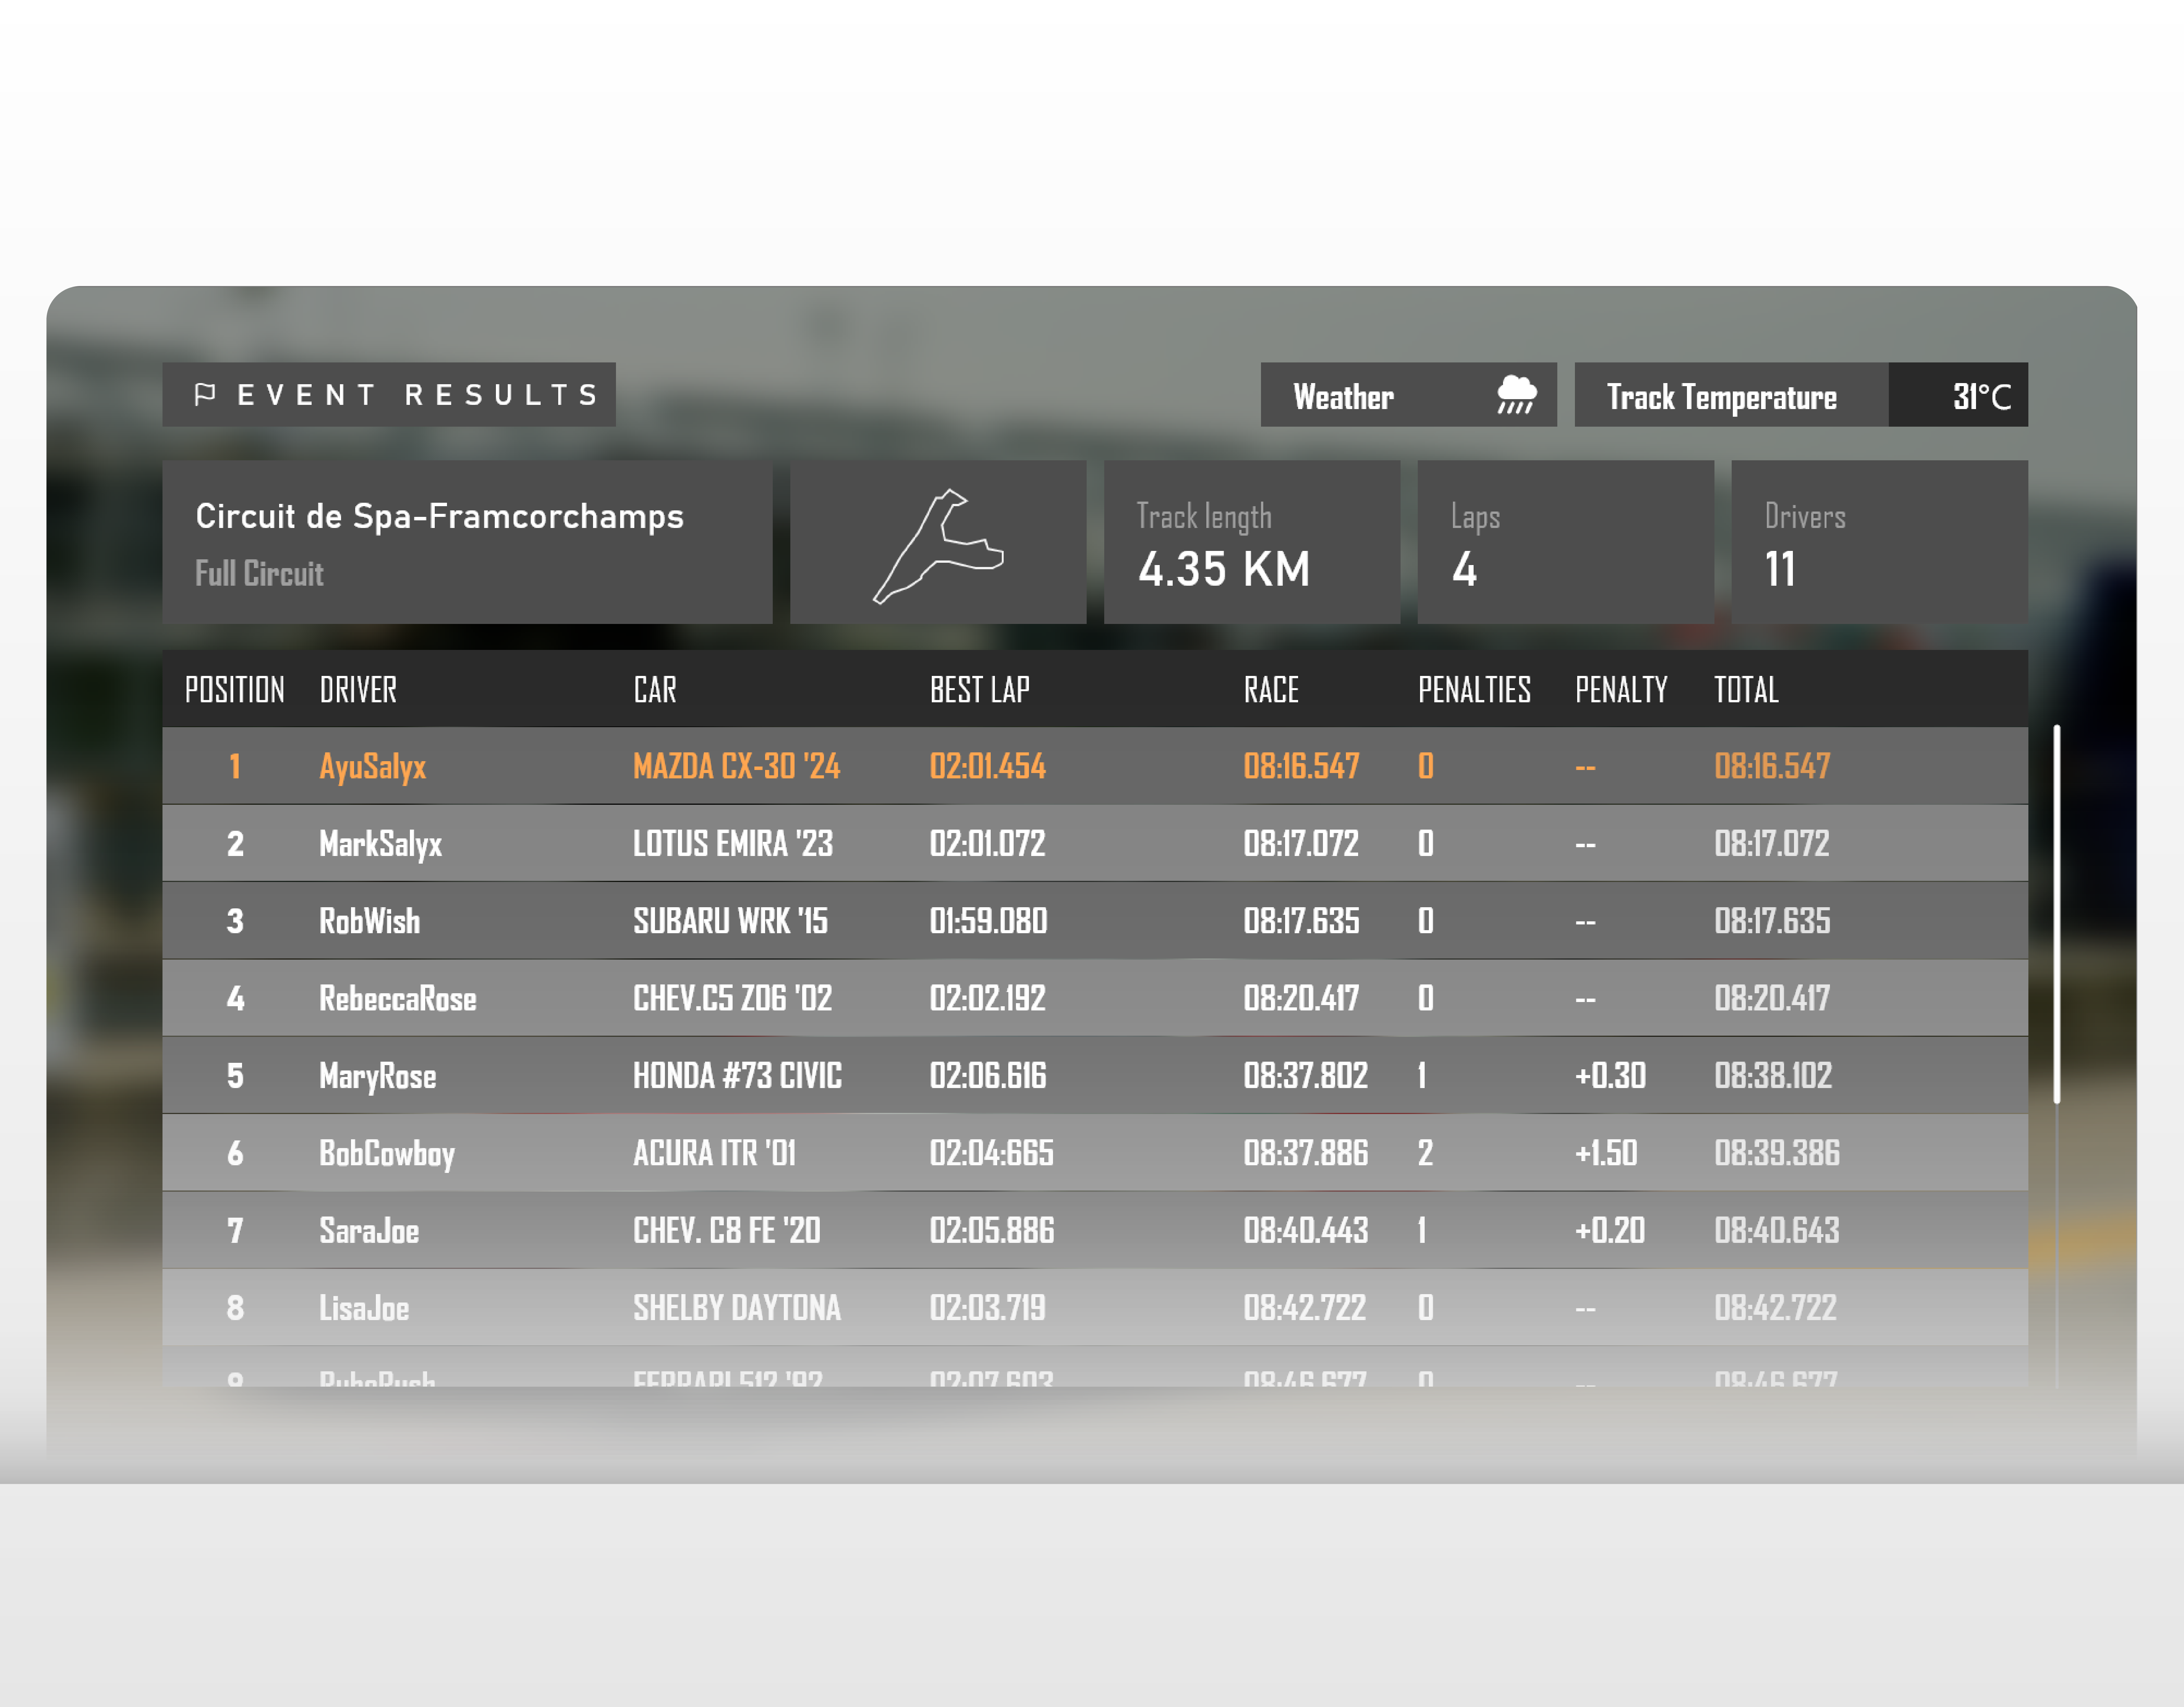Click the 31°C temperature value

(x=1982, y=397)
